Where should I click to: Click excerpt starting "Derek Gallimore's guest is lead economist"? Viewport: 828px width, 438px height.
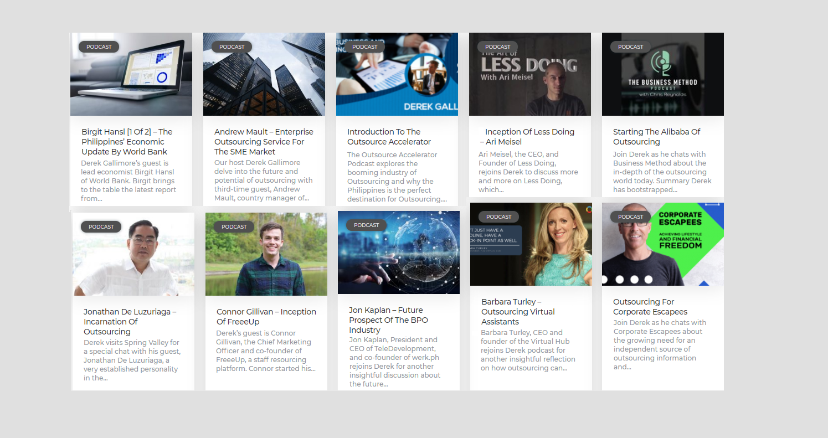(x=128, y=181)
